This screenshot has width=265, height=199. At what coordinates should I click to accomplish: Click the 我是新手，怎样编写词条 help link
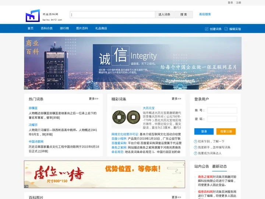(214, 147)
